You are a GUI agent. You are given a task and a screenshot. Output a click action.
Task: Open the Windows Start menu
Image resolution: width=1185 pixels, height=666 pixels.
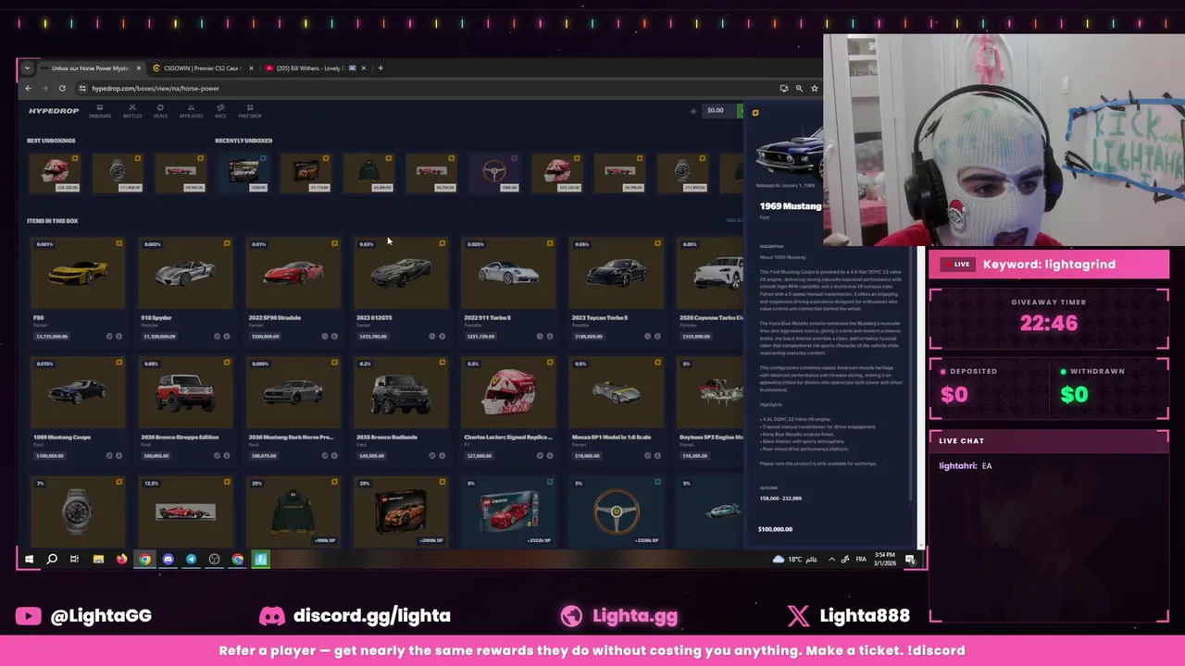point(29,559)
